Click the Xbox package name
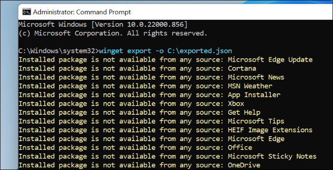Image resolution: width=333 pixels, height=170 pixels. [236, 103]
